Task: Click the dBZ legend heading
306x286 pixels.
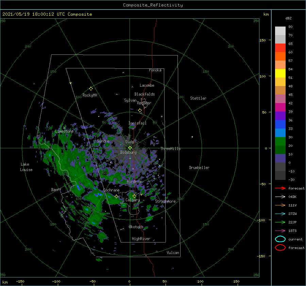Action: (x=288, y=18)
